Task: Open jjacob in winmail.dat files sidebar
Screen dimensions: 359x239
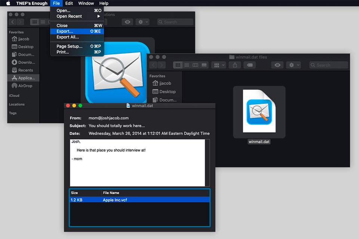Action: 165,83
